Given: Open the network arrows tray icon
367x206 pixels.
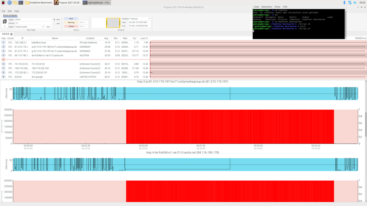Looking at the screenshot, I should coord(350,3).
